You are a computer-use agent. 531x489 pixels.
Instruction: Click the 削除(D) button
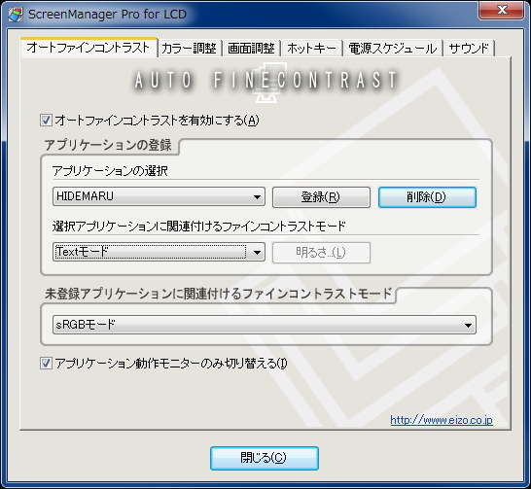click(427, 197)
